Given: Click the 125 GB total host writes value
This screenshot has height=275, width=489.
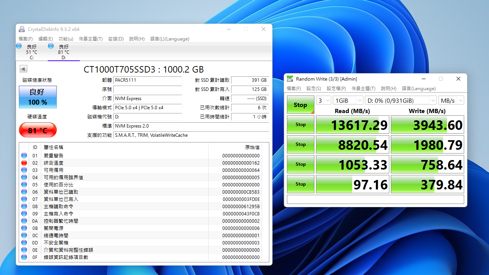Looking at the screenshot, I should pos(250,89).
